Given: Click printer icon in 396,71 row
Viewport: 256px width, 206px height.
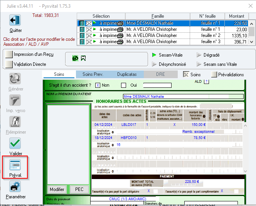Looking at the screenshot, I should [x=121, y=42].
